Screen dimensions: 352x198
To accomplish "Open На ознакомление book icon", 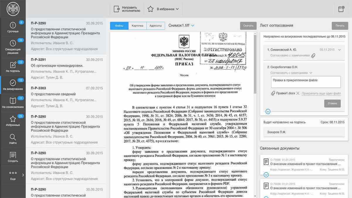I will point(13,101).
